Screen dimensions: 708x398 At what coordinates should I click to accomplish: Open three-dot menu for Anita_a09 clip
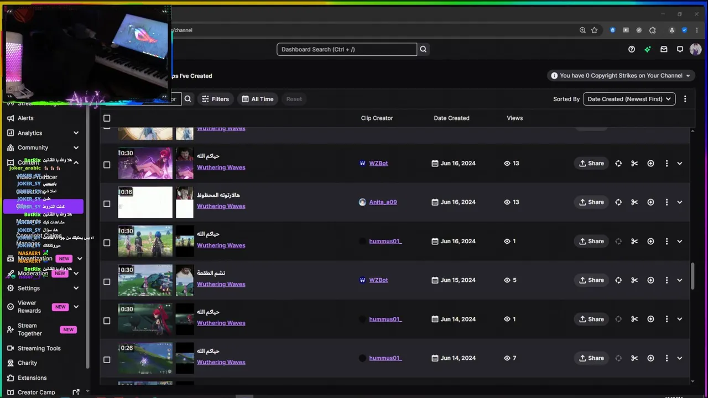tap(667, 202)
